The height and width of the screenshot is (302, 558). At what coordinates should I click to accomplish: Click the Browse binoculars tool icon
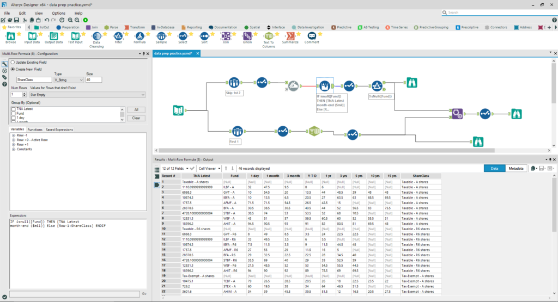click(10, 36)
